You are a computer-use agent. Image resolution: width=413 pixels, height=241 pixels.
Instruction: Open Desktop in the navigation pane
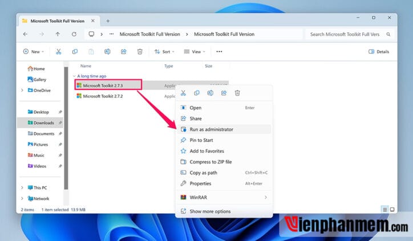pyautogui.click(x=38, y=112)
